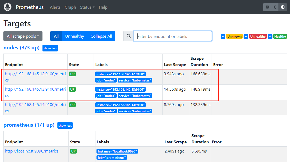Image resolution: width=290 pixels, height=164 pixels.
Task: Click job="nodes" label in 192.168.145.12 row
Action: (x=106, y=80)
